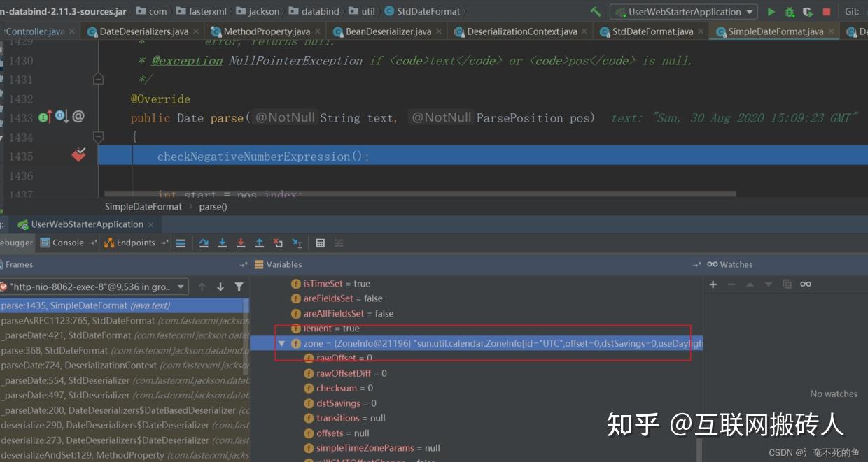Click the Force Step Into red arrow icon
Image resolution: width=868 pixels, height=462 pixels.
point(241,243)
